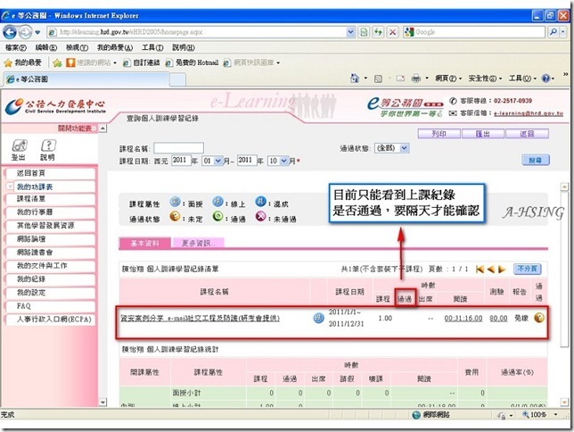The width and height of the screenshot is (574, 432).
Task: Open the 資安案例分享 course link
Action: pos(200,319)
